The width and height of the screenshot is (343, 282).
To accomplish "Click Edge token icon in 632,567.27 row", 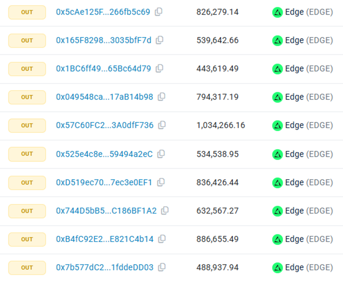I will point(277,211).
